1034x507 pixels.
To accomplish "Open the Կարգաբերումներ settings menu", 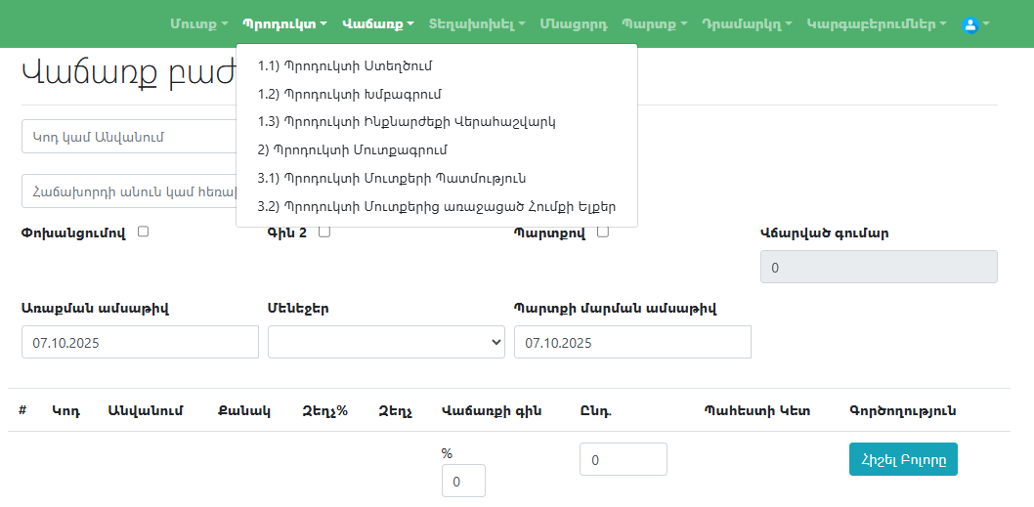I will 877,24.
